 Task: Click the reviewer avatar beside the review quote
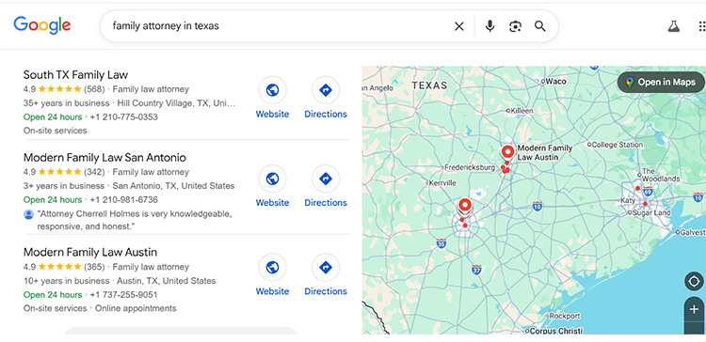point(28,214)
